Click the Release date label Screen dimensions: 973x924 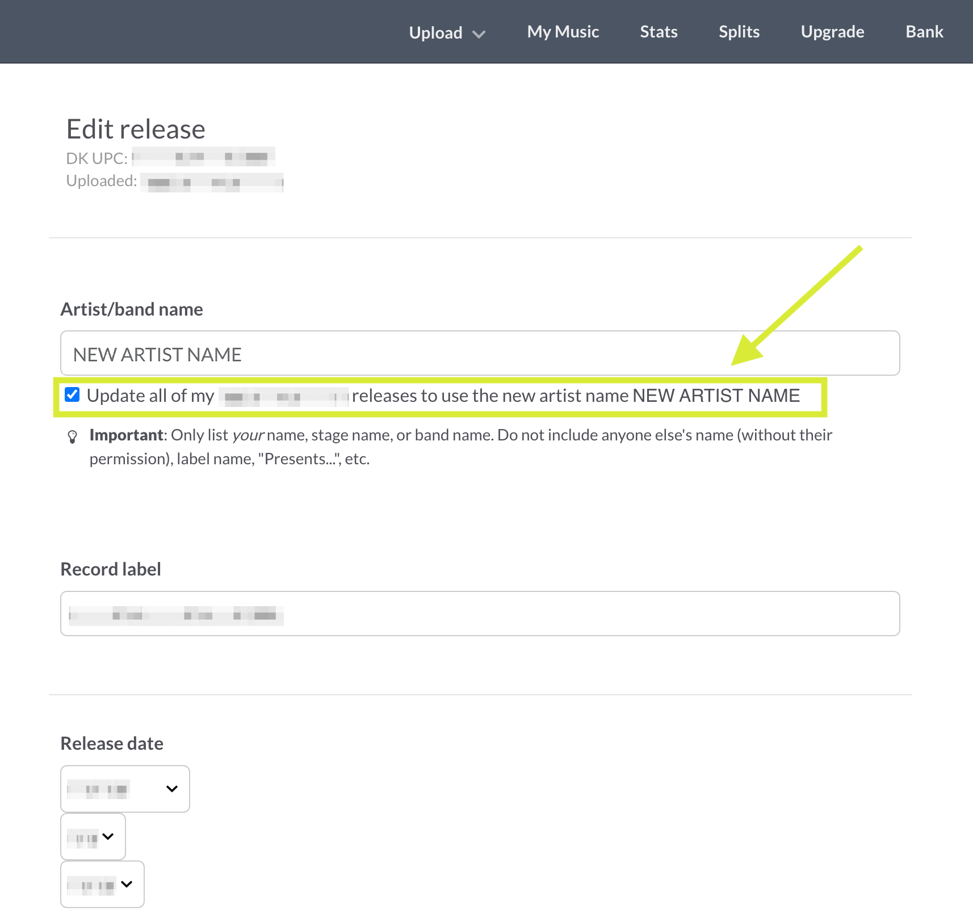(x=112, y=744)
